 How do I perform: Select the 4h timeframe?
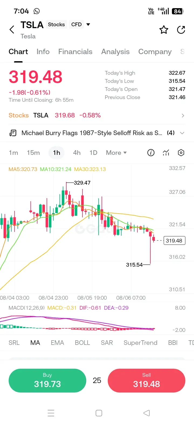pos(77,153)
